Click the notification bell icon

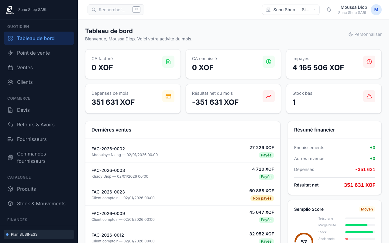coord(329,10)
